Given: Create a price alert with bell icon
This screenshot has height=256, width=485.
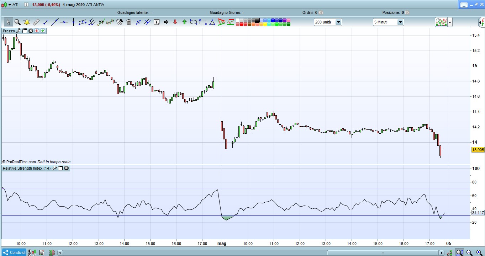Looking at the screenshot, I should (x=27, y=22).
